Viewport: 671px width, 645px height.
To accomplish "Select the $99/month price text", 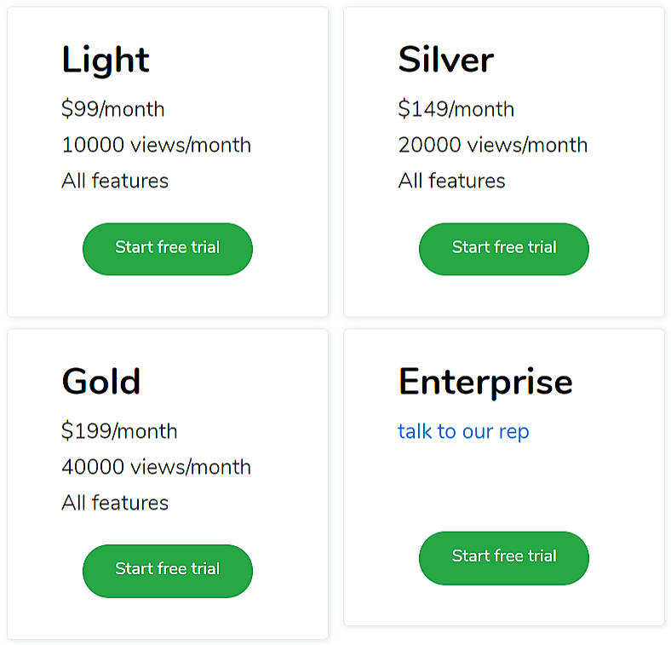I will click(113, 109).
